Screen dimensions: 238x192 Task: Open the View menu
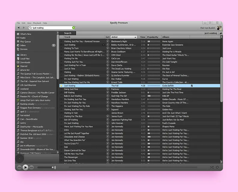29,23
